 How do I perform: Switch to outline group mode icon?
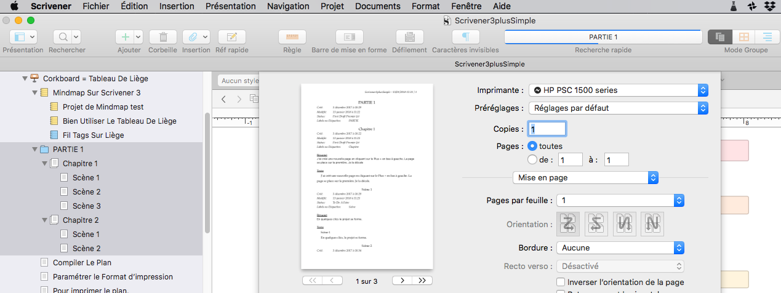tap(767, 37)
